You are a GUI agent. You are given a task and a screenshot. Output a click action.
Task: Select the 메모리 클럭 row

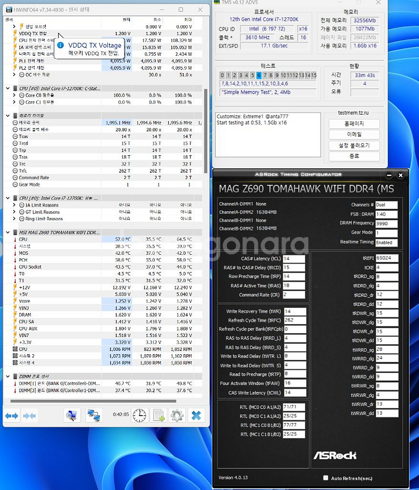point(103,122)
